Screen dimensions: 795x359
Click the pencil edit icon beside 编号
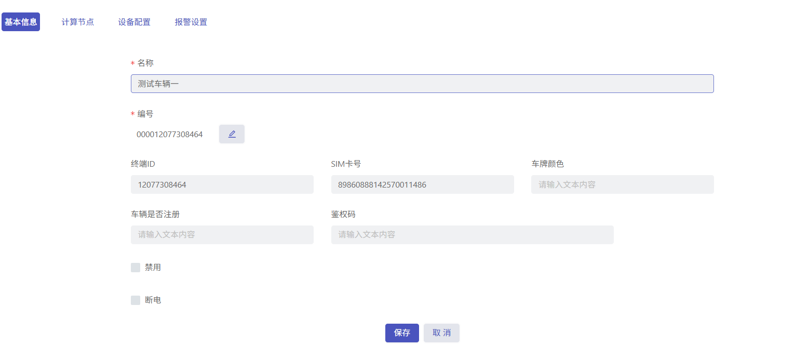click(x=232, y=134)
